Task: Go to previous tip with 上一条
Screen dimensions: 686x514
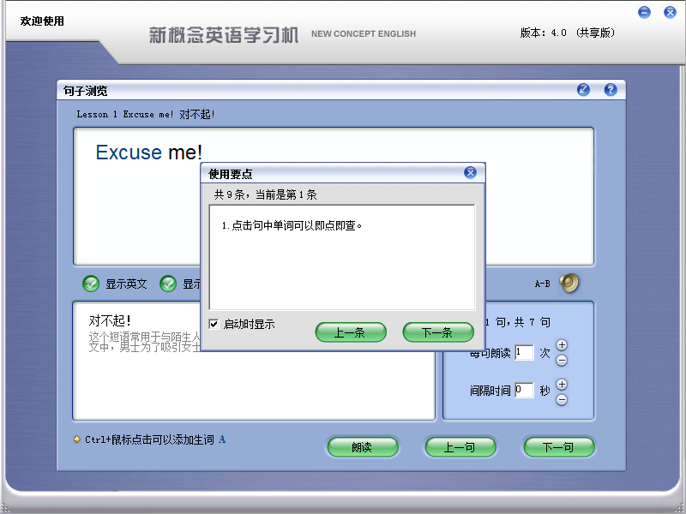Action: pos(351,332)
